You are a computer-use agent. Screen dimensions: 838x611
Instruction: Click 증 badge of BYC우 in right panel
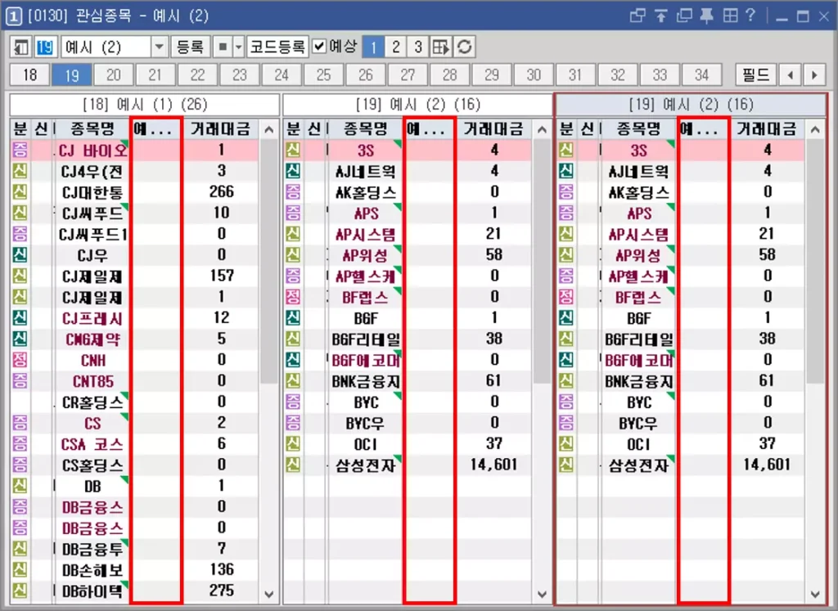point(566,423)
